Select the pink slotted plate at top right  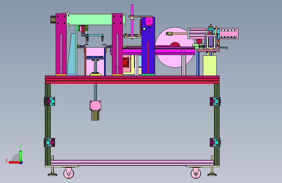[229, 34]
